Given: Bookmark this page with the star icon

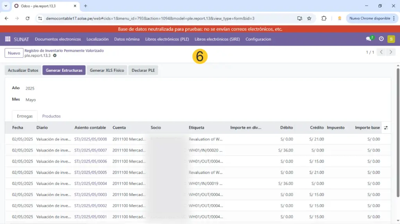Looking at the screenshot, I should (x=309, y=18).
